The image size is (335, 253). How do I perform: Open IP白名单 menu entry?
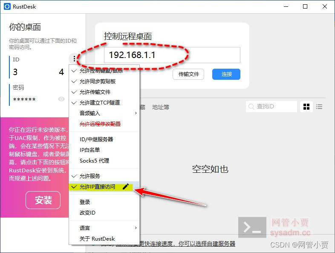click(x=104, y=150)
